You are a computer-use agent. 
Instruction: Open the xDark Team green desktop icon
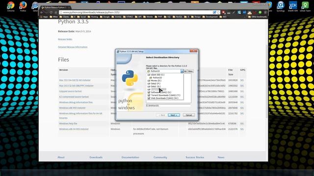(x=305, y=6)
